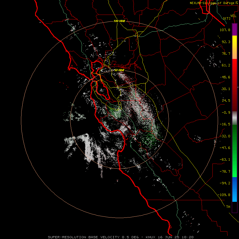Screen dimensions: 239x239
Task: Select the 61.2 legend value
Action: tap(226, 65)
